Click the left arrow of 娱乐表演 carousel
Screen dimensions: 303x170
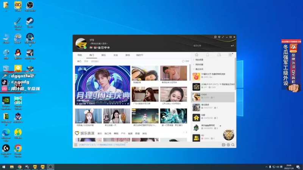(184, 132)
